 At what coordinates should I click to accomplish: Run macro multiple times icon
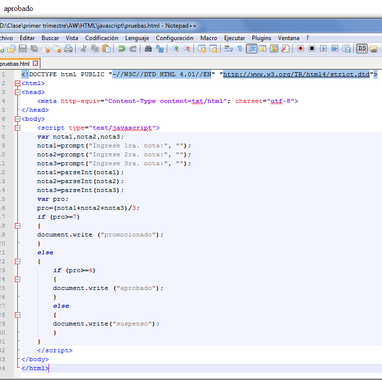334,48
